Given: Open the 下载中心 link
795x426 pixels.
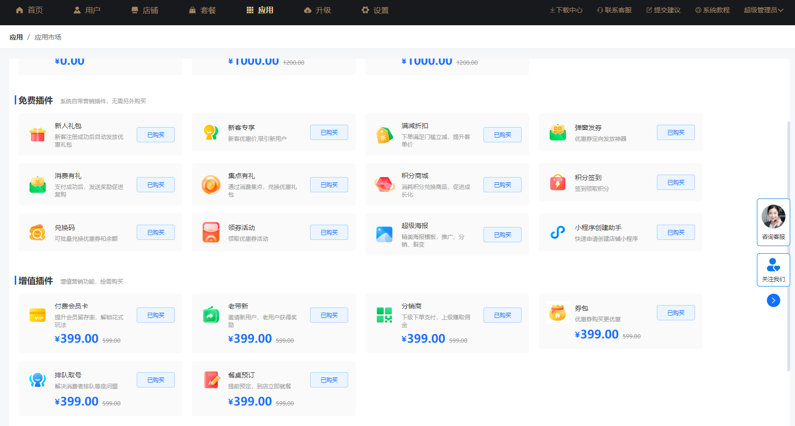Looking at the screenshot, I should (x=566, y=10).
